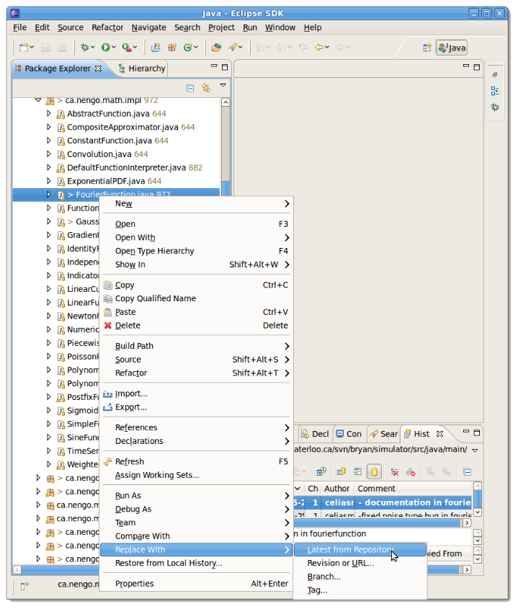518x609 pixels.
Task: Expand DefaultFunctionInterpreter.java tree node
Action: (x=48, y=167)
